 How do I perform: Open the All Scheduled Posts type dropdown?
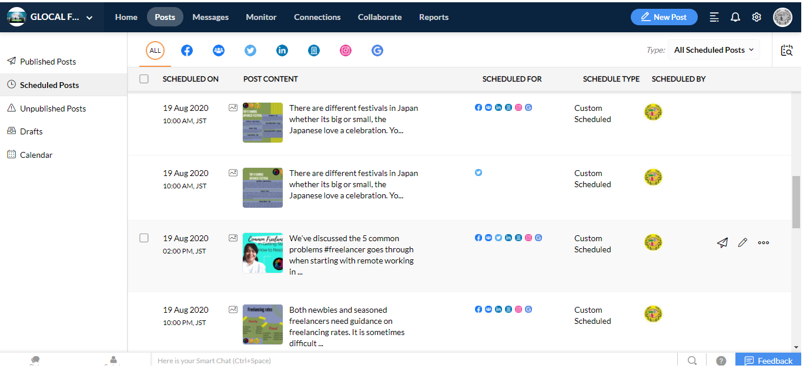tap(714, 50)
